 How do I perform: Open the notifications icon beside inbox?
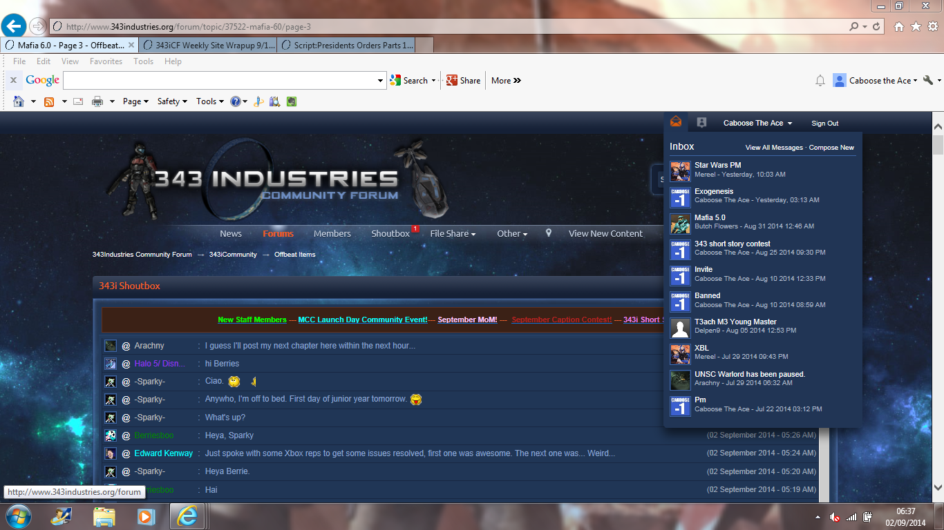click(701, 123)
